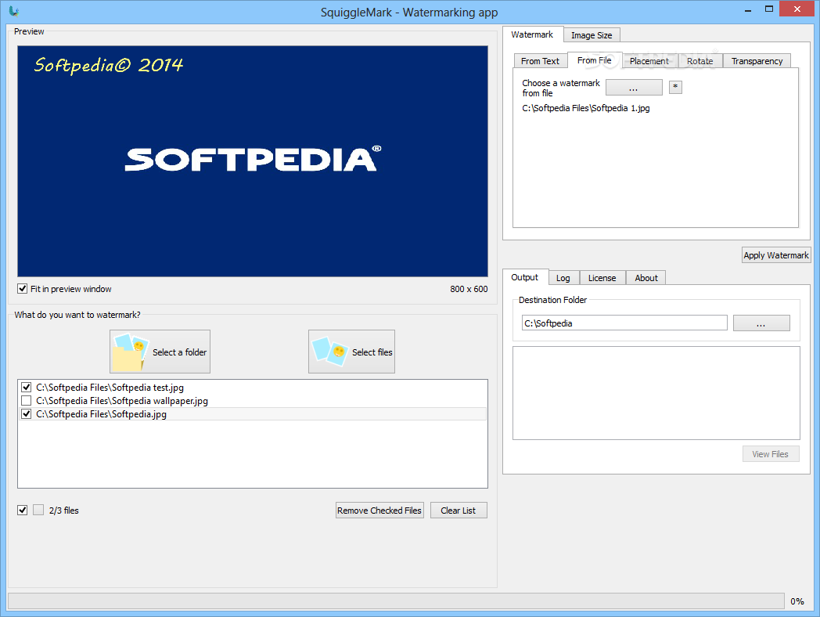Browse for a watermark file with the ... button
Screen dimensions: 820x617
(634, 88)
